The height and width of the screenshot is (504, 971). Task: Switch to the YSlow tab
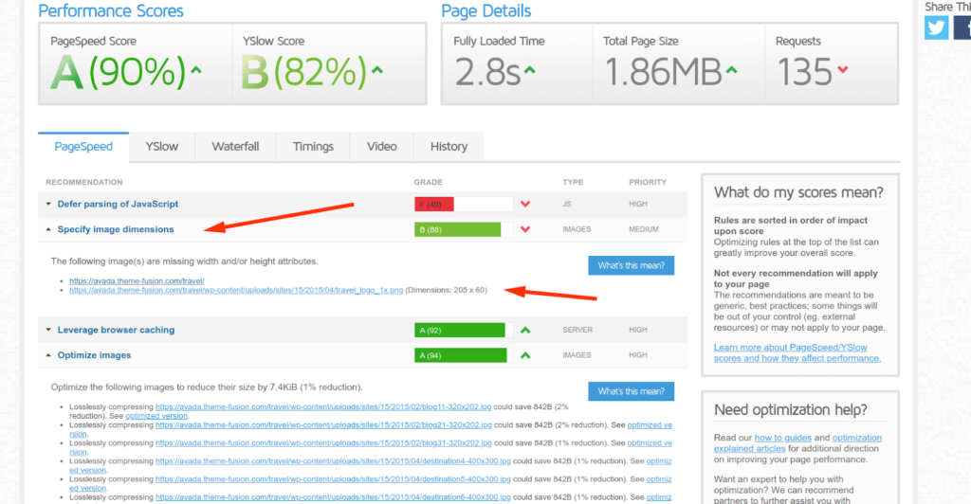(161, 147)
